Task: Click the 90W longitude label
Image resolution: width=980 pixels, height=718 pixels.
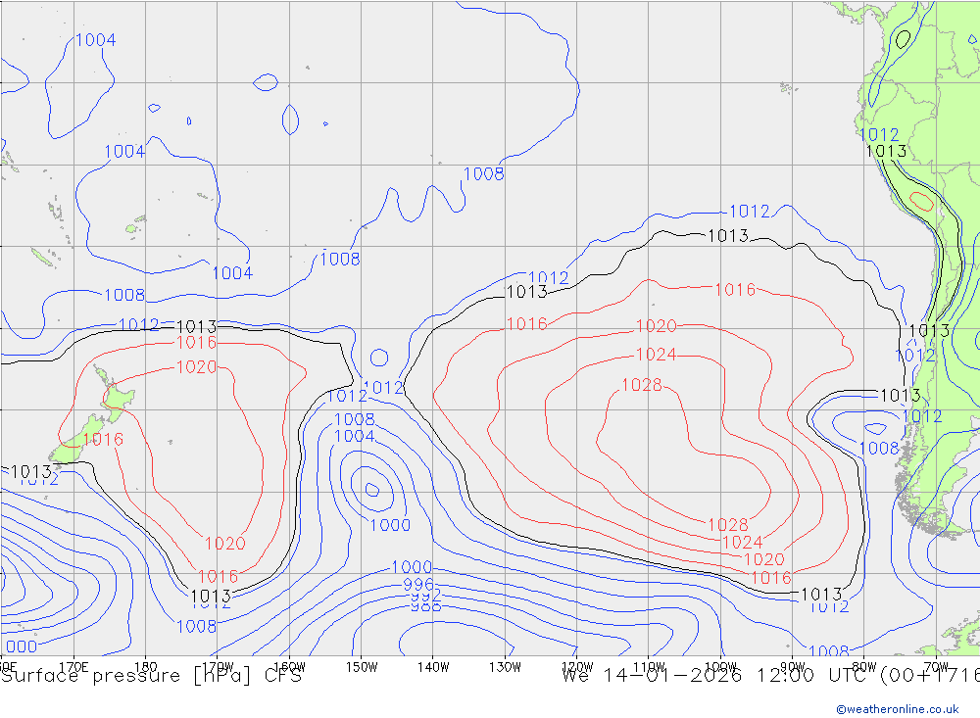Action: pyautogui.click(x=793, y=667)
